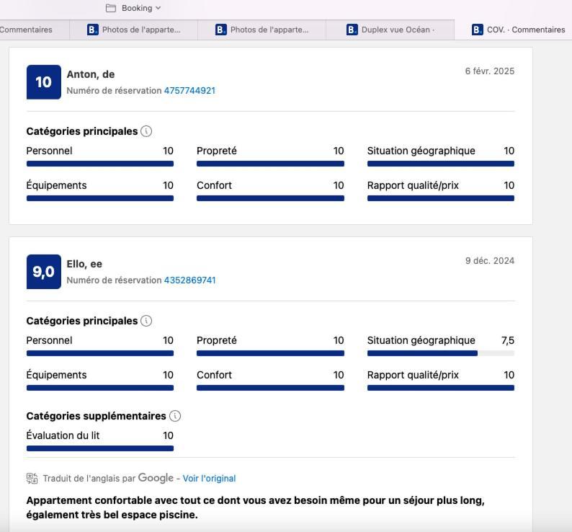
Task: Click info icon beside Ello's Catégories principales
Action: (x=146, y=321)
